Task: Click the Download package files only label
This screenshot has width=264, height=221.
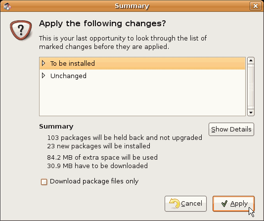Action: click(94, 181)
